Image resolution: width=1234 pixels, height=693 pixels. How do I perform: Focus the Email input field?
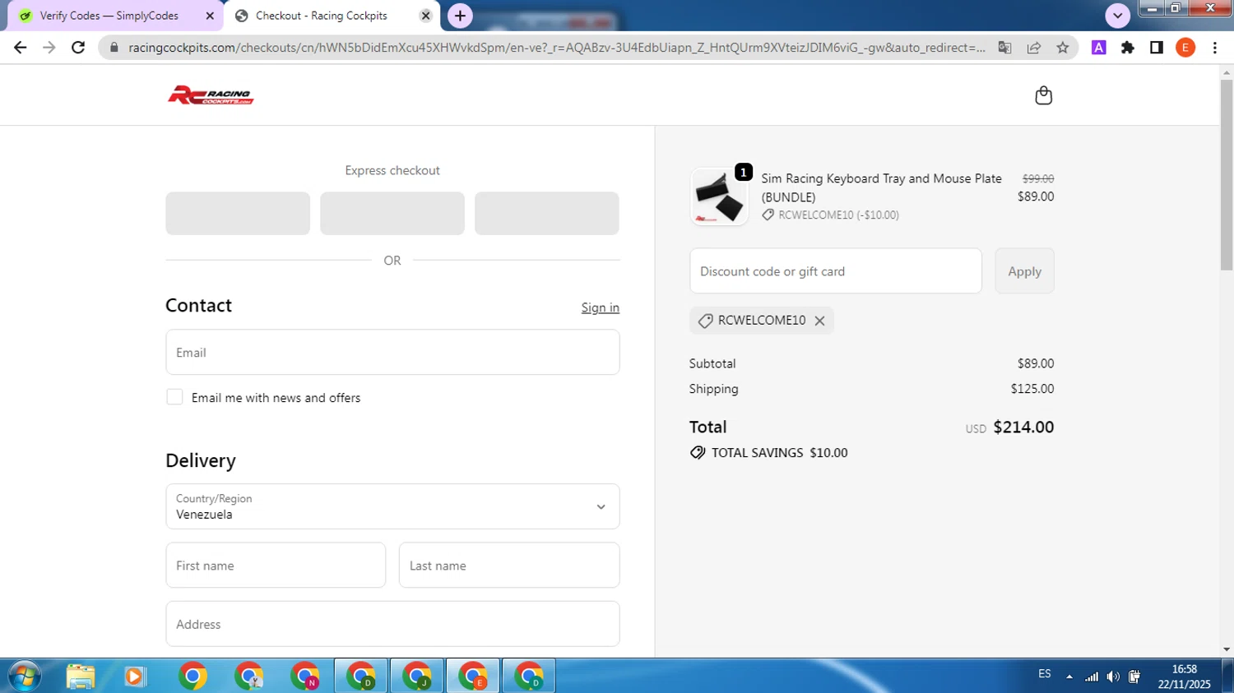pyautogui.click(x=392, y=352)
